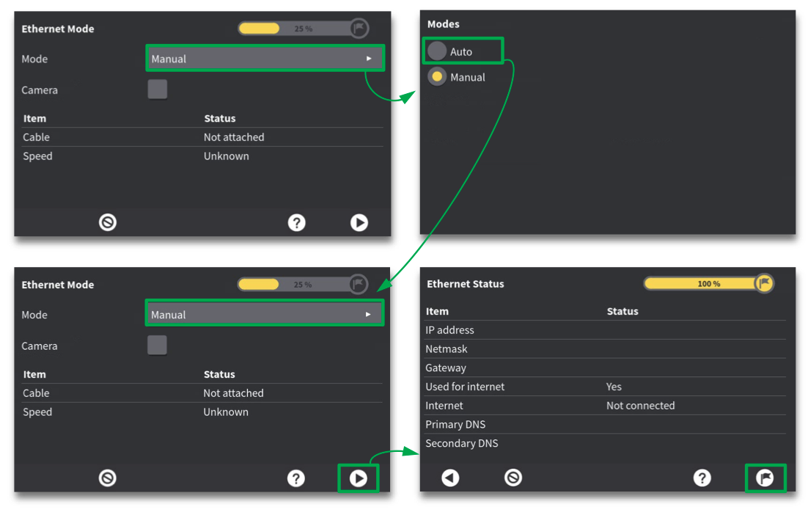
Task: Select the Auto radio button in Modes
Action: 438,51
